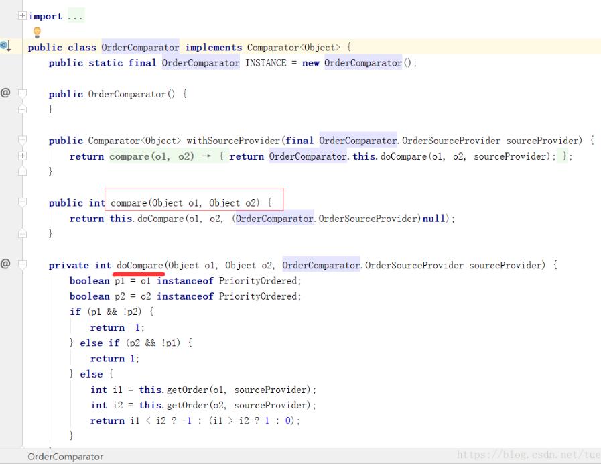The height and width of the screenshot is (464, 601).
Task: Collapse the doCompare method fold region
Action: [x=23, y=265]
